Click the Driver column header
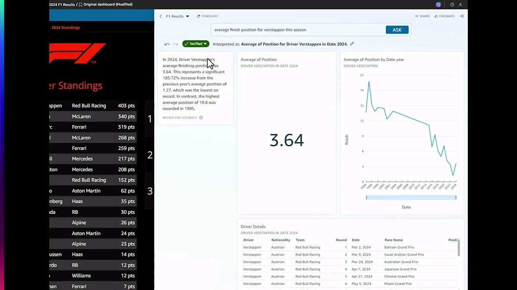Viewport: 517px width, 290px height. [x=248, y=240]
